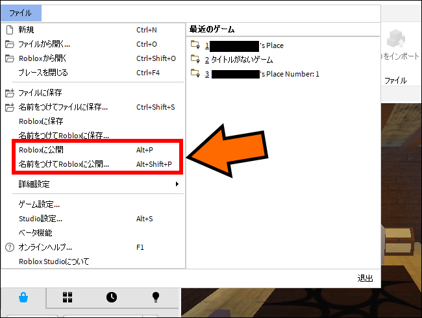The width and height of the screenshot is (422, 318).
Task: Select 新規 from the file menu
Action: pos(93,30)
